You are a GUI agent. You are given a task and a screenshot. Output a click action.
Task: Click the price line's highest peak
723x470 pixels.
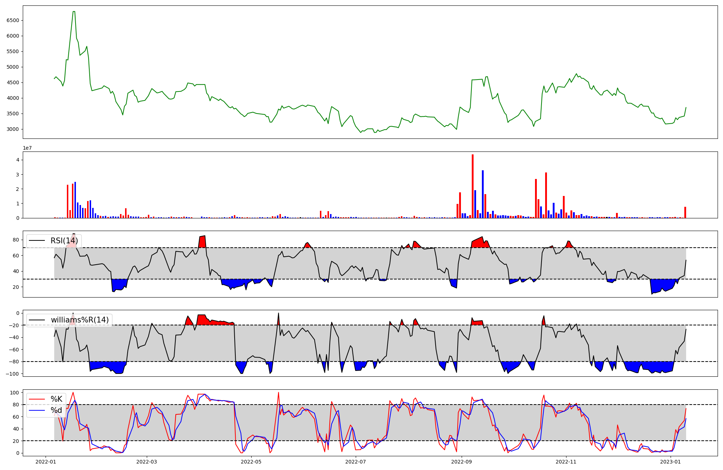coord(74,12)
